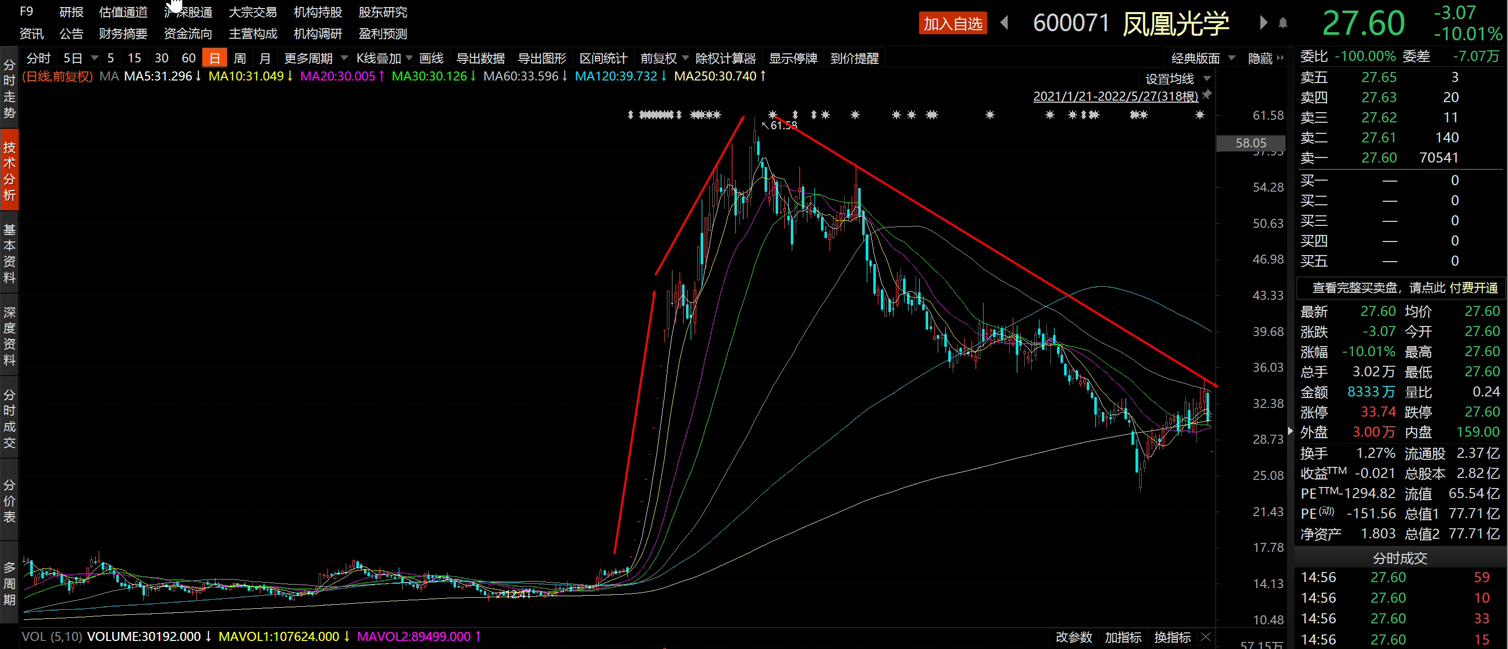
Task: Click the date range 2021/1/21-2022/5/27 text
Action: [x=1115, y=96]
